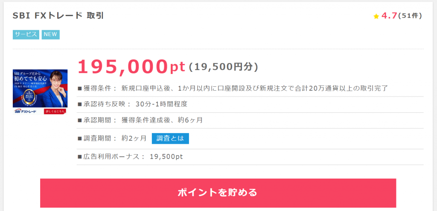Image resolution: width=437 pixels, height=211 pixels.
Task: Click the ポイントを貯める button
Action: [x=218, y=193]
